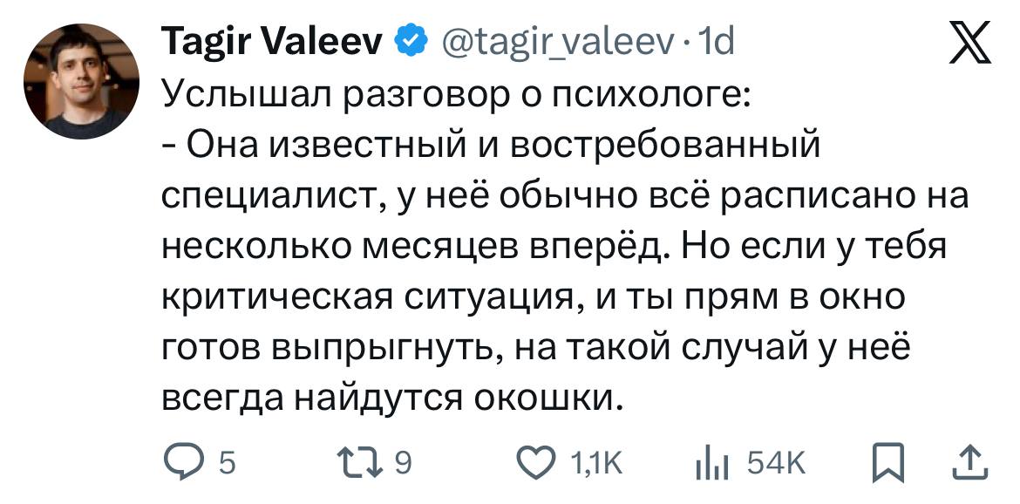
Task: Click the final line "всегда найдутся окошки."
Action: coord(395,398)
